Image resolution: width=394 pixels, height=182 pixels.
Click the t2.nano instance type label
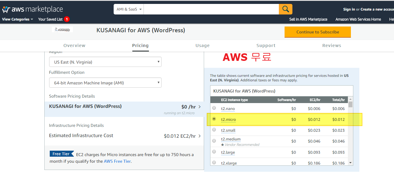228,108
